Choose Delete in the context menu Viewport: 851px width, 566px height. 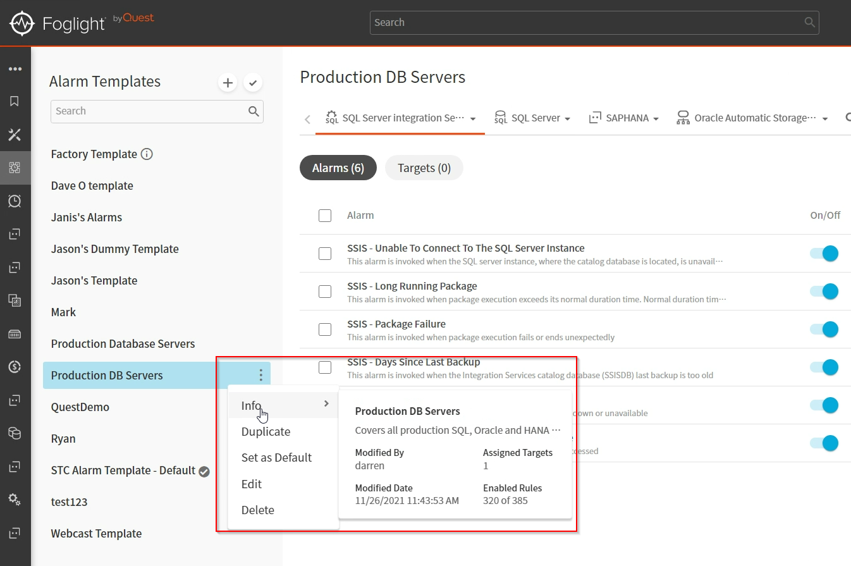pyautogui.click(x=257, y=510)
